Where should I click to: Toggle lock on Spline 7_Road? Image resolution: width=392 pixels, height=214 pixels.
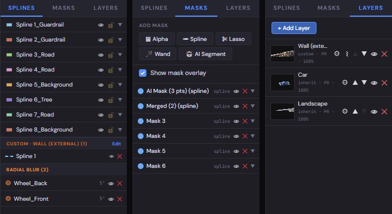pyautogui.click(x=111, y=115)
